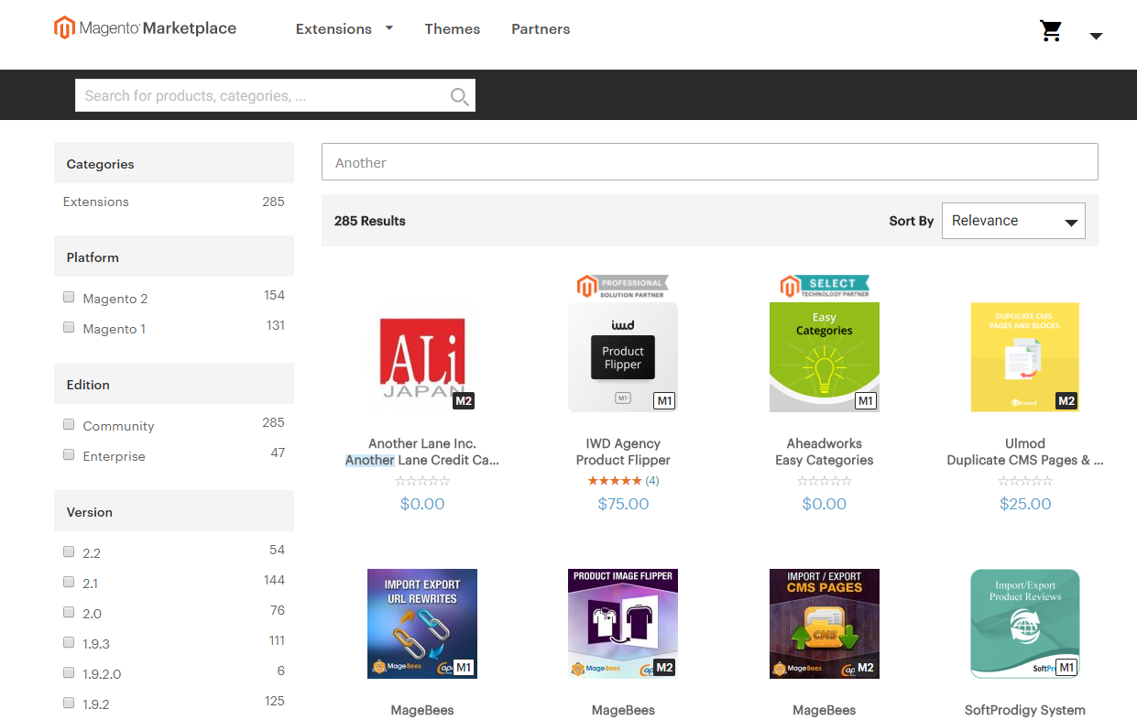This screenshot has width=1137, height=720.
Task: Click the search magnifier icon
Action: pyautogui.click(x=460, y=96)
